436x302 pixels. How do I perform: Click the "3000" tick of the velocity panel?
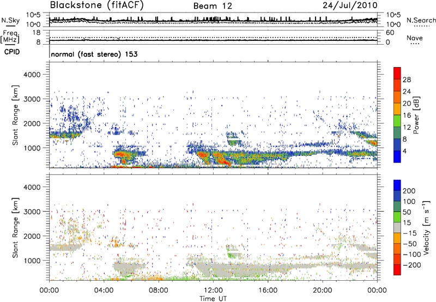coord(32,212)
